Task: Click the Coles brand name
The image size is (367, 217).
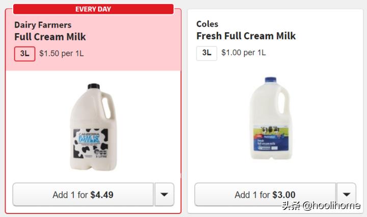Action: click(207, 24)
